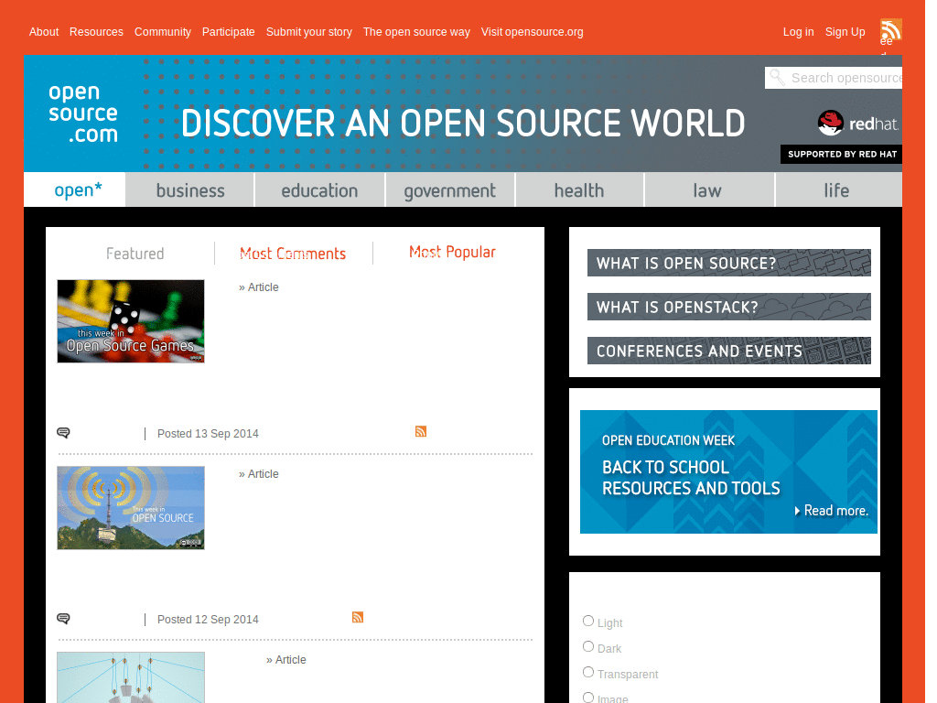This screenshot has width=937, height=703.
Task: Click the Participate link
Action: coord(228,32)
